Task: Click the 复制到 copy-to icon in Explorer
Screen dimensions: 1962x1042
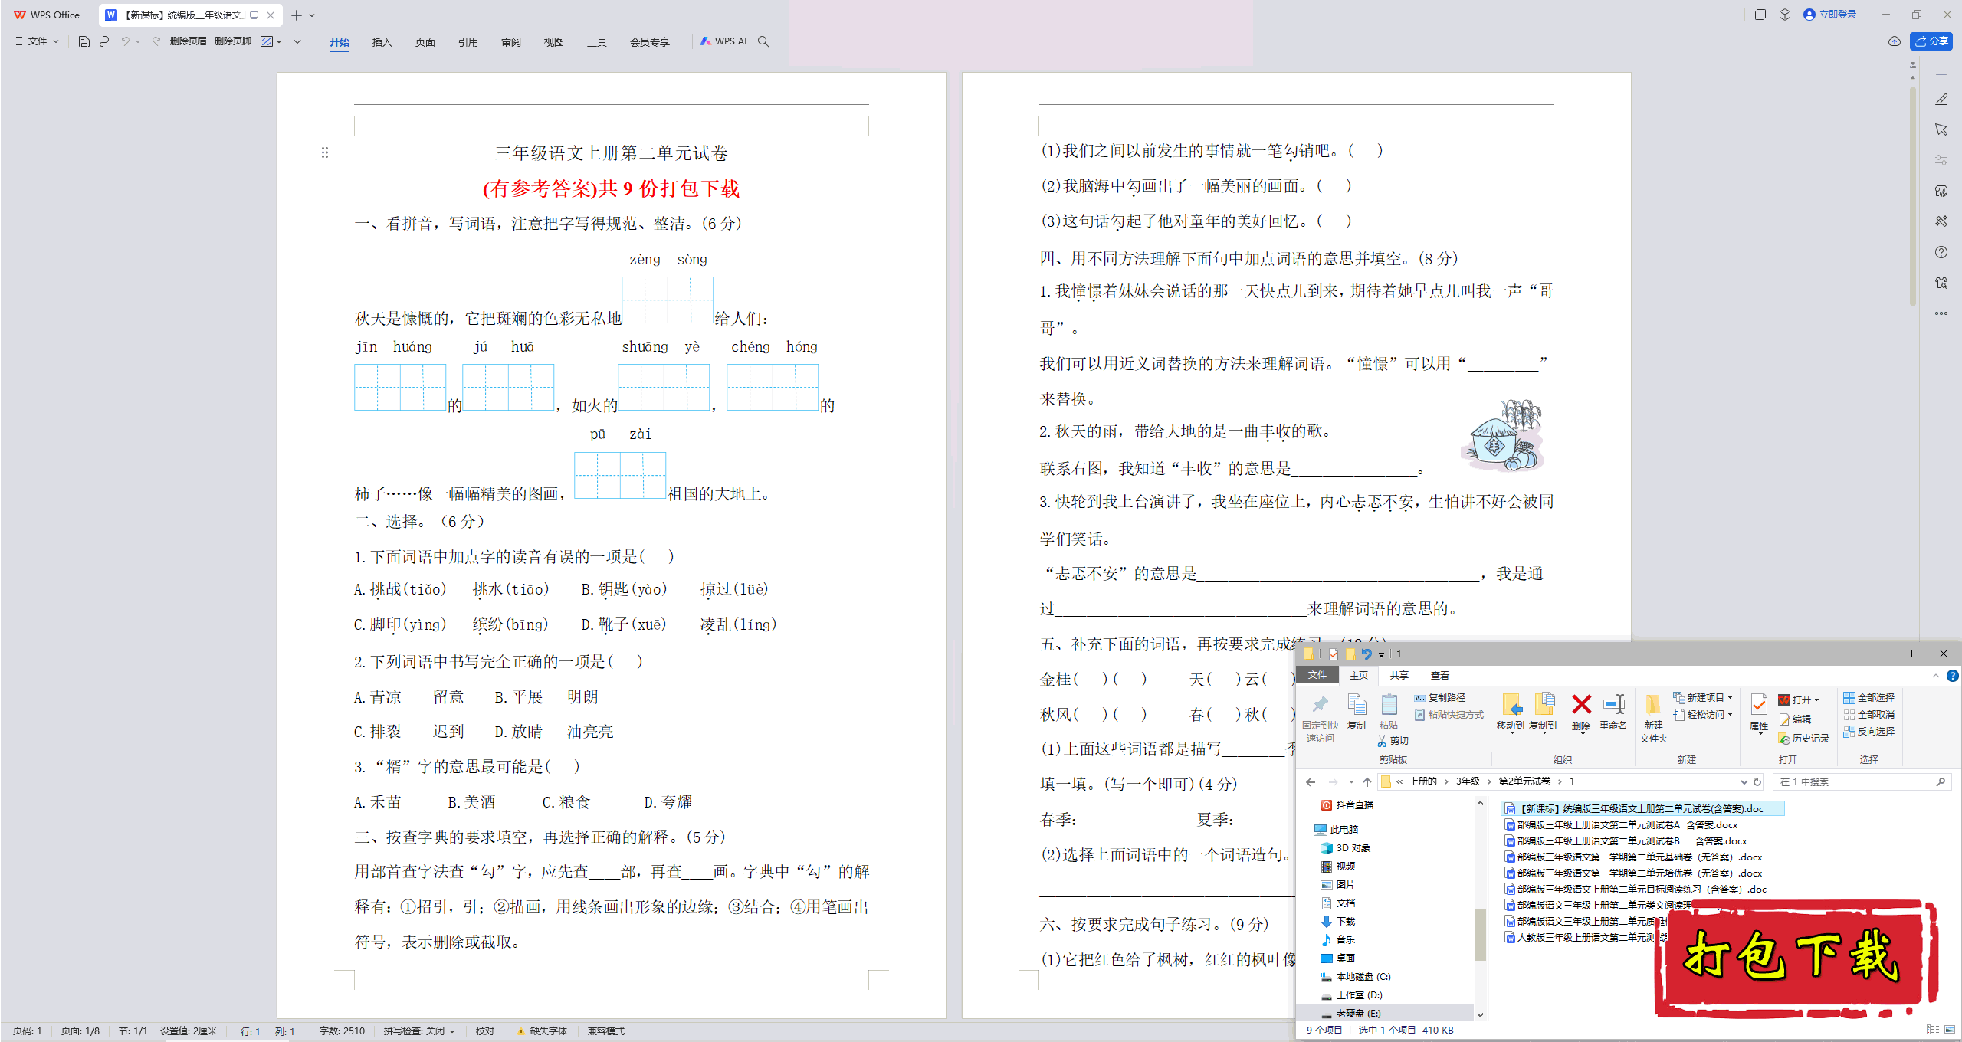Action: (x=1543, y=713)
